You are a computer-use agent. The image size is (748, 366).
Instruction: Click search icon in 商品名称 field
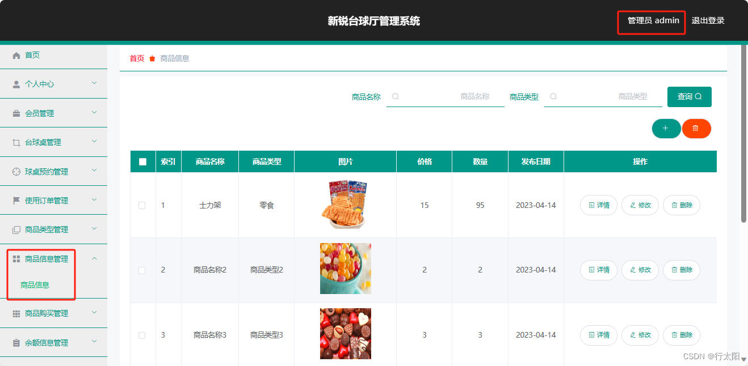pos(396,96)
